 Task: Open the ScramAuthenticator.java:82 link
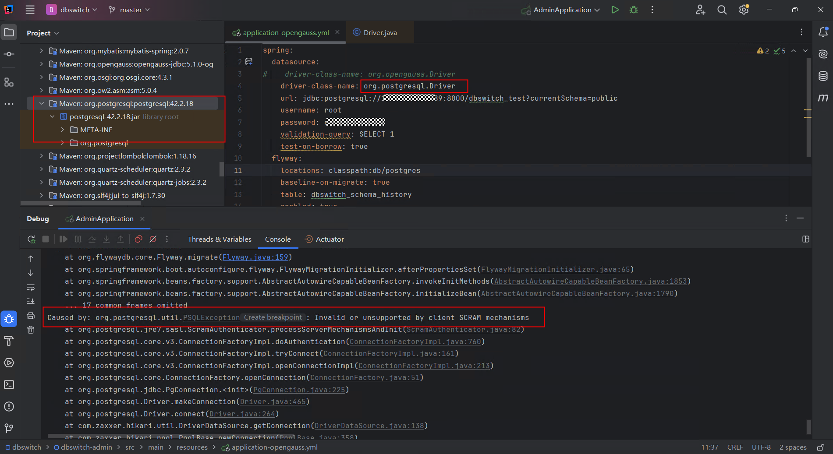(x=463, y=330)
